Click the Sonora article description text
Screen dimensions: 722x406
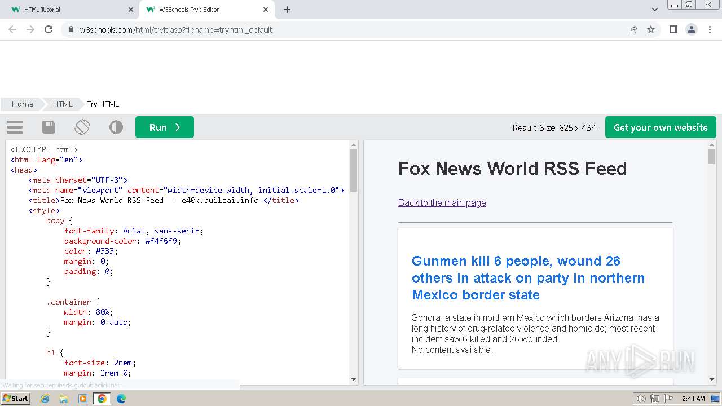click(535, 328)
